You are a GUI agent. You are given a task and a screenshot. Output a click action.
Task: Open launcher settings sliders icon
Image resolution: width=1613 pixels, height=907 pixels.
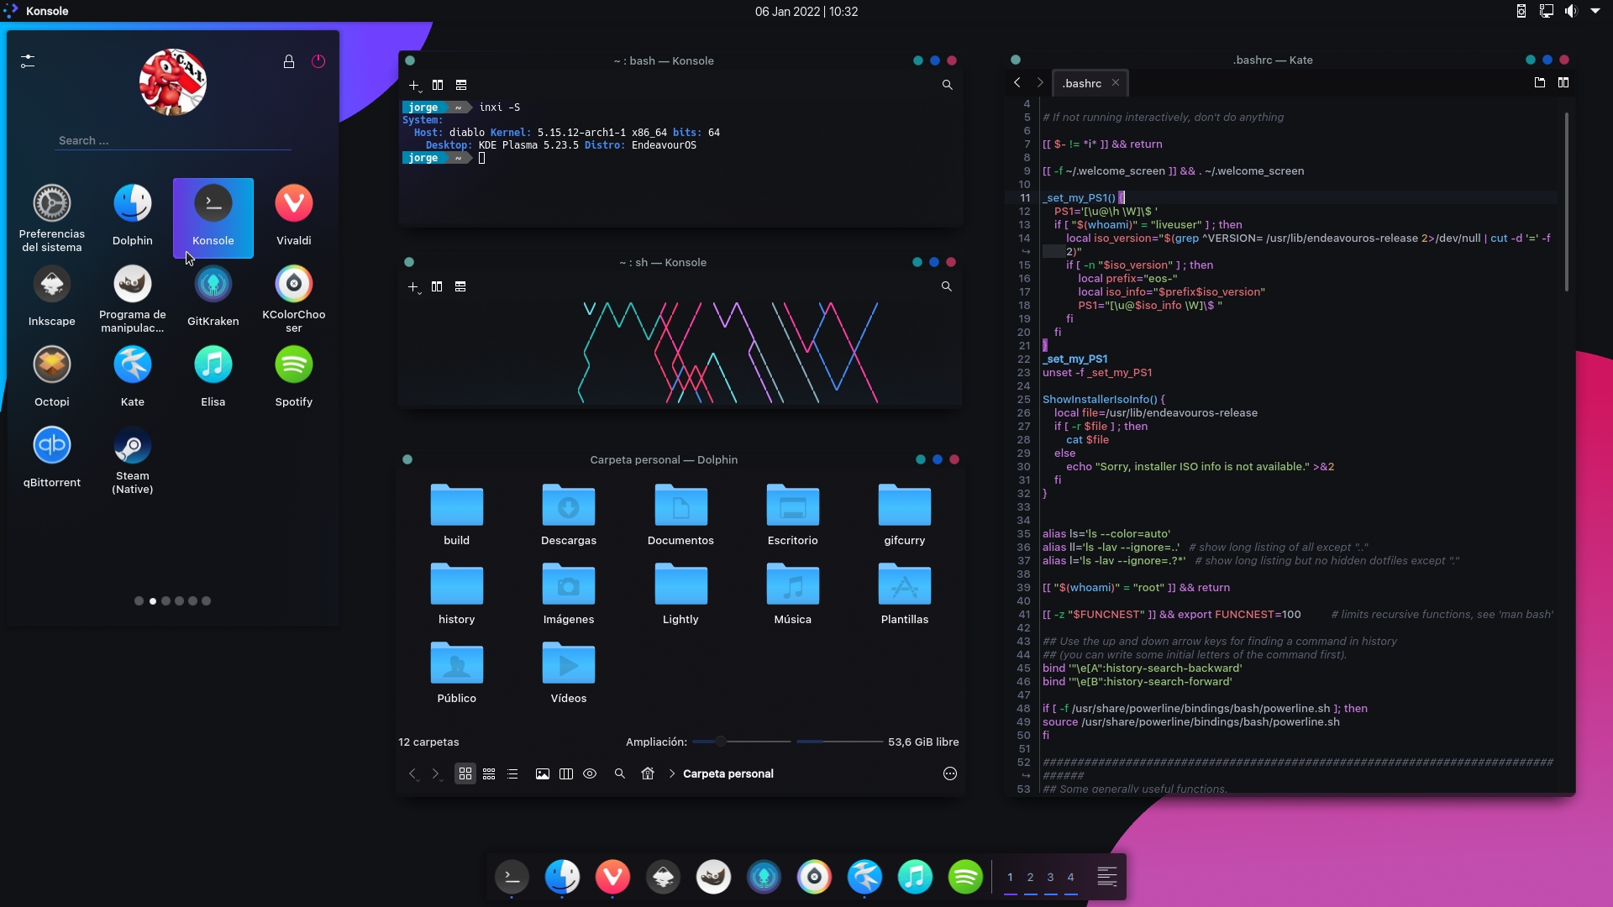point(28,61)
